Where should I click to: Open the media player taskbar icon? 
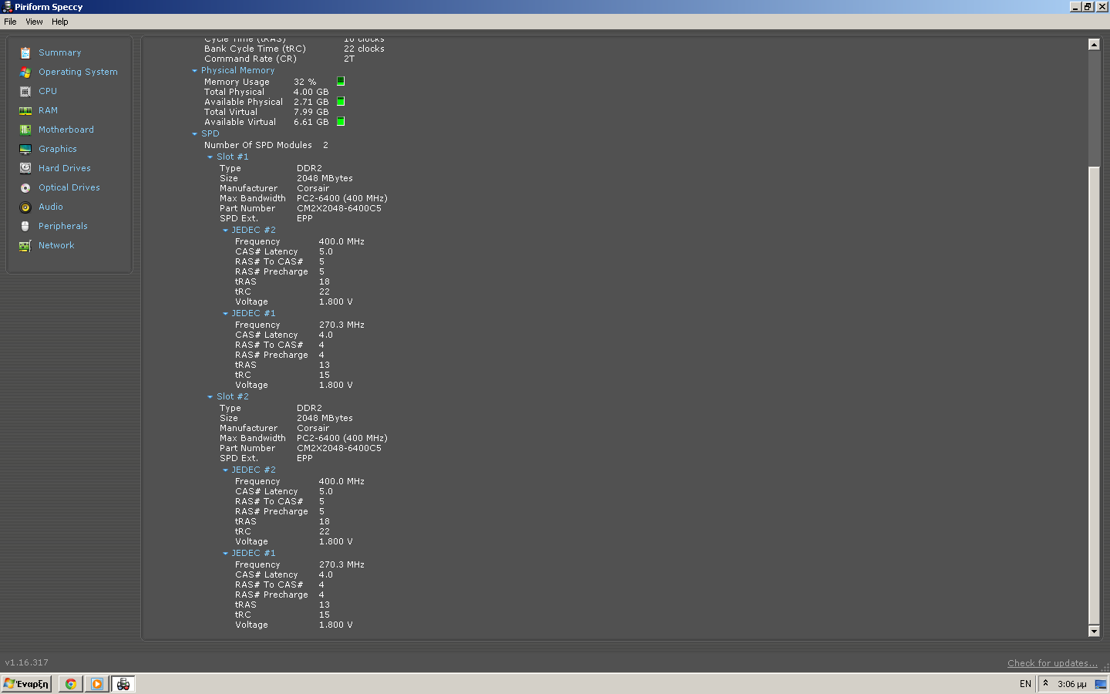pos(97,684)
